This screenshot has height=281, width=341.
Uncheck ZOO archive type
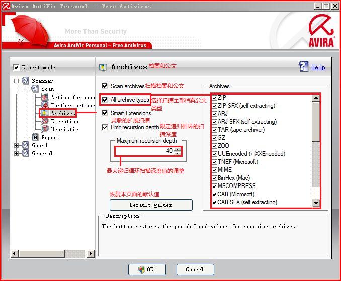[x=214, y=146]
